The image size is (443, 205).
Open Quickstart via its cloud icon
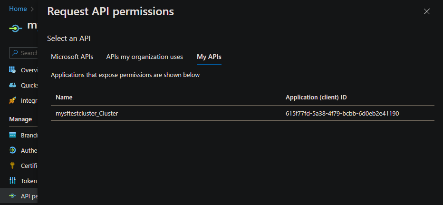pos(13,85)
